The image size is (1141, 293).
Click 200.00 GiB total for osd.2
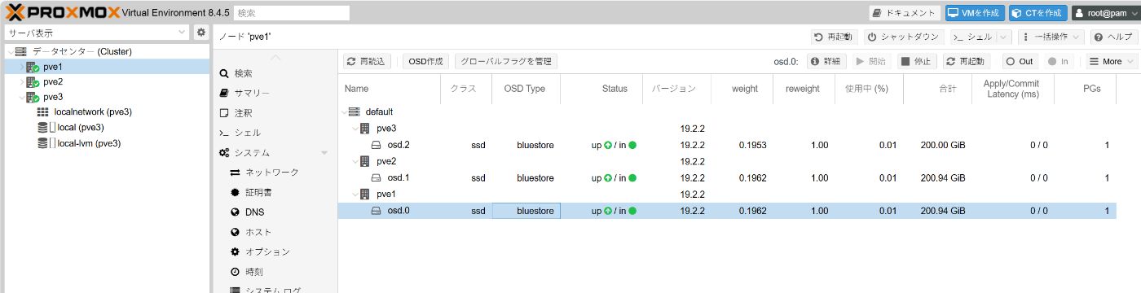(943, 145)
